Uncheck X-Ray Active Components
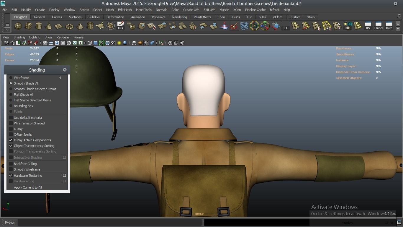This screenshot has width=403, height=227. coord(11,140)
